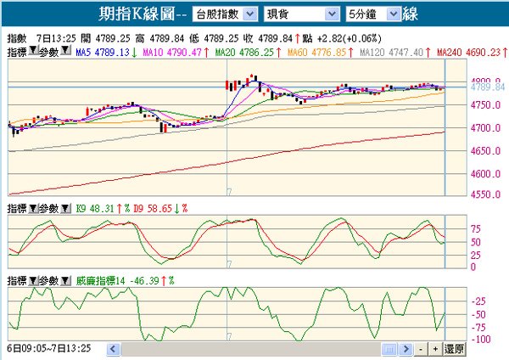Zoom in chart with plus button
The image size is (509, 360).
click(435, 350)
